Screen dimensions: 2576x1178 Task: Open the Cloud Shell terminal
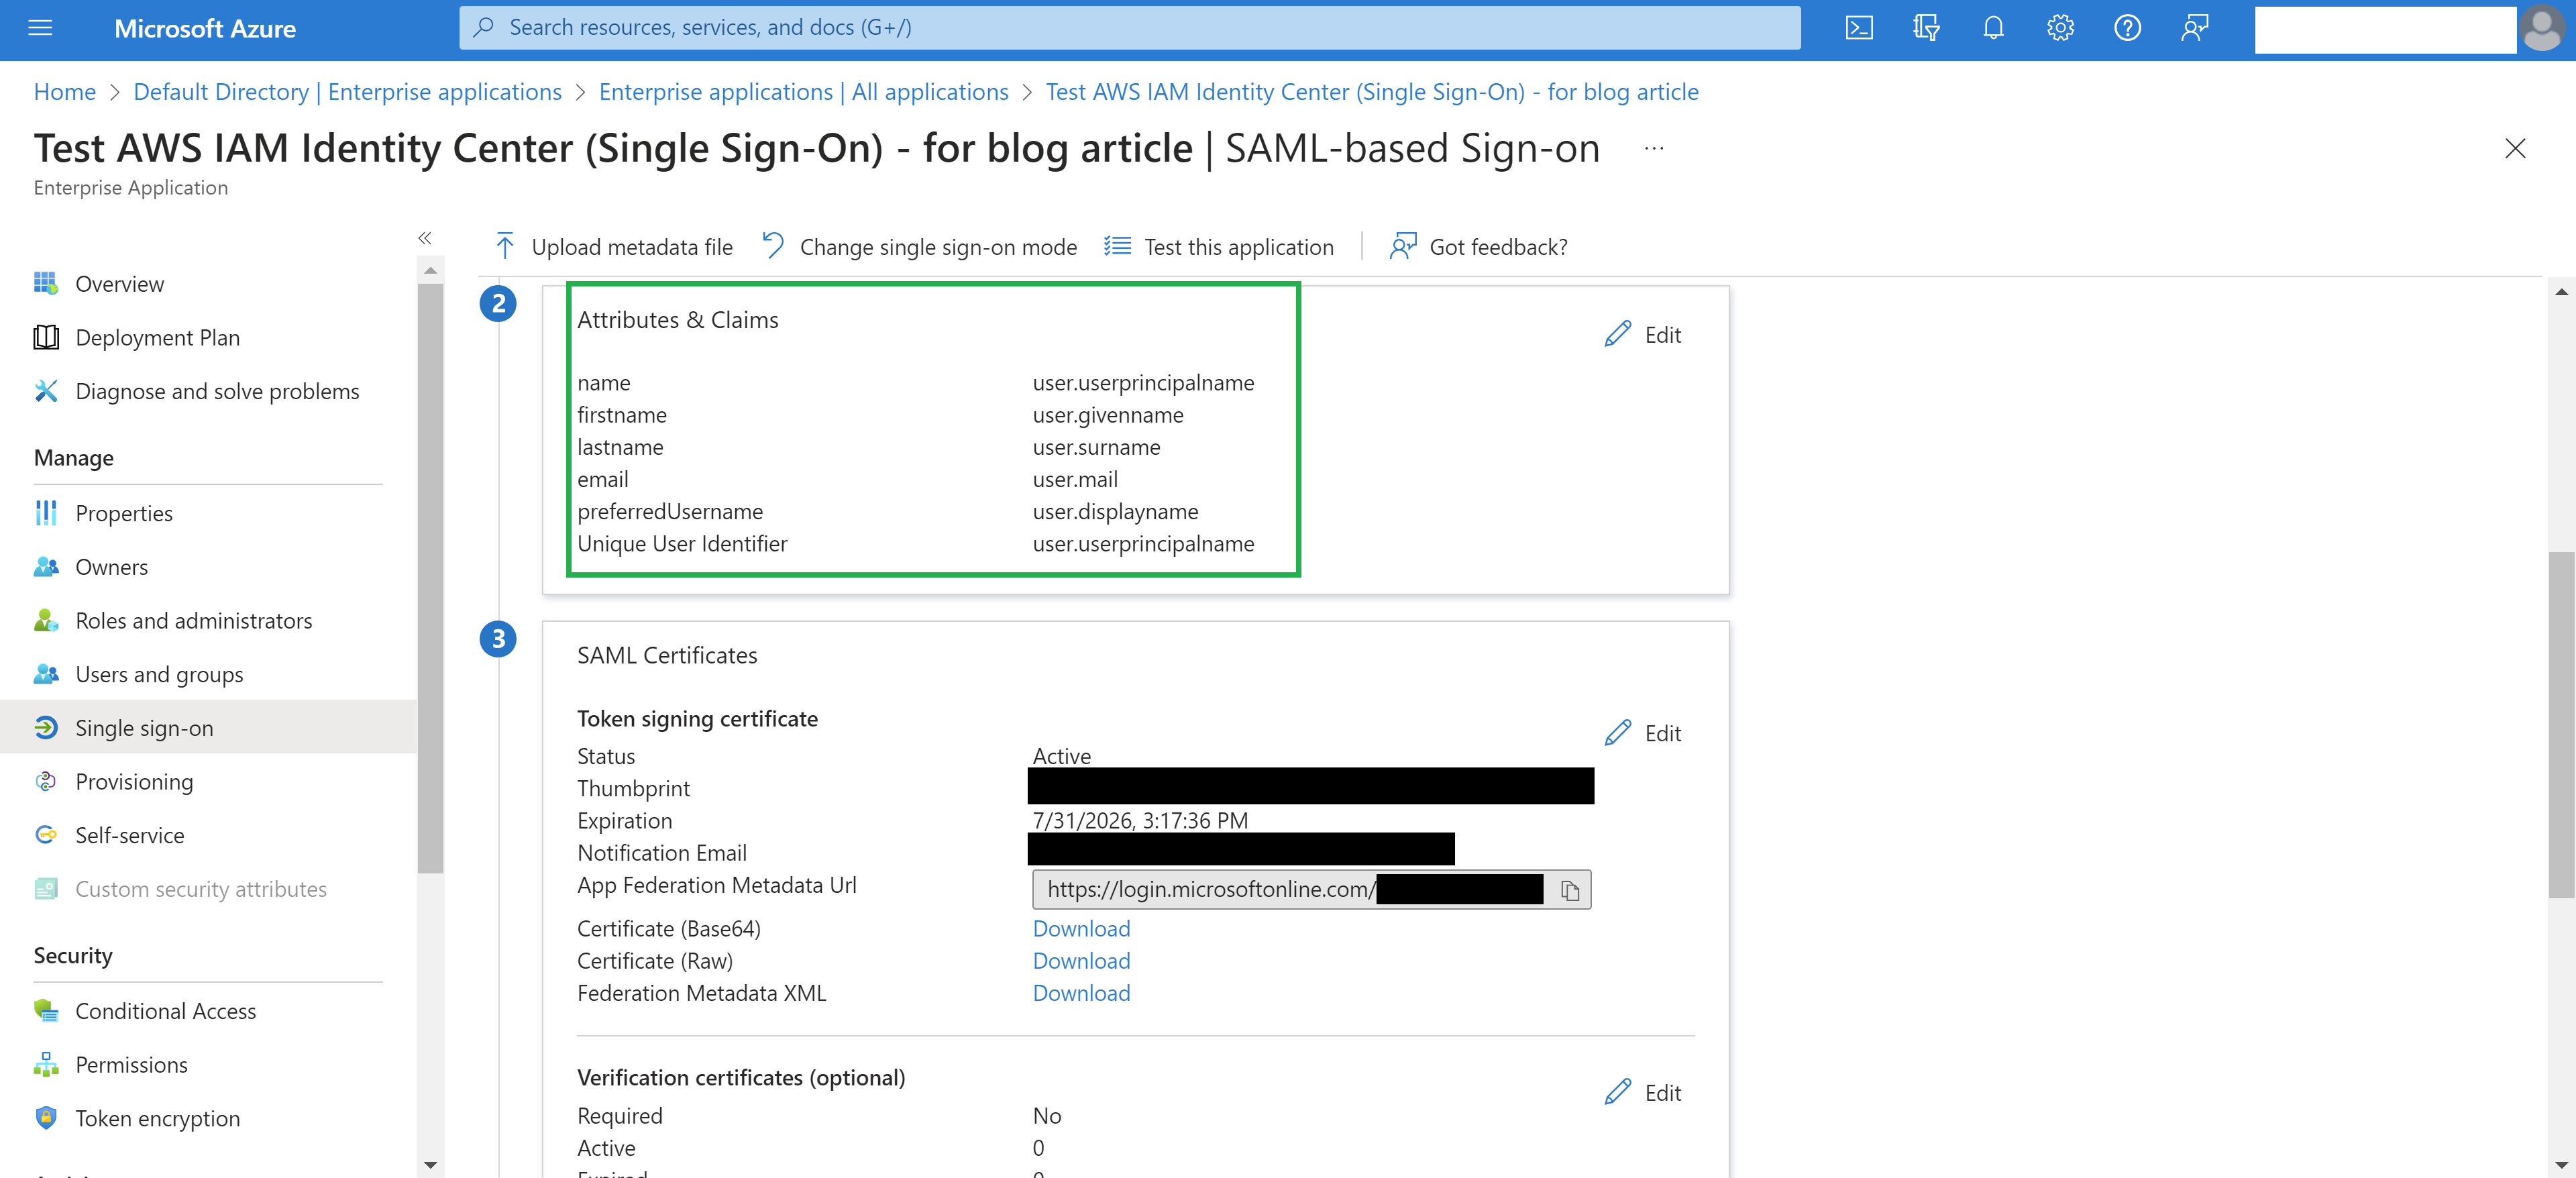[x=1859, y=28]
